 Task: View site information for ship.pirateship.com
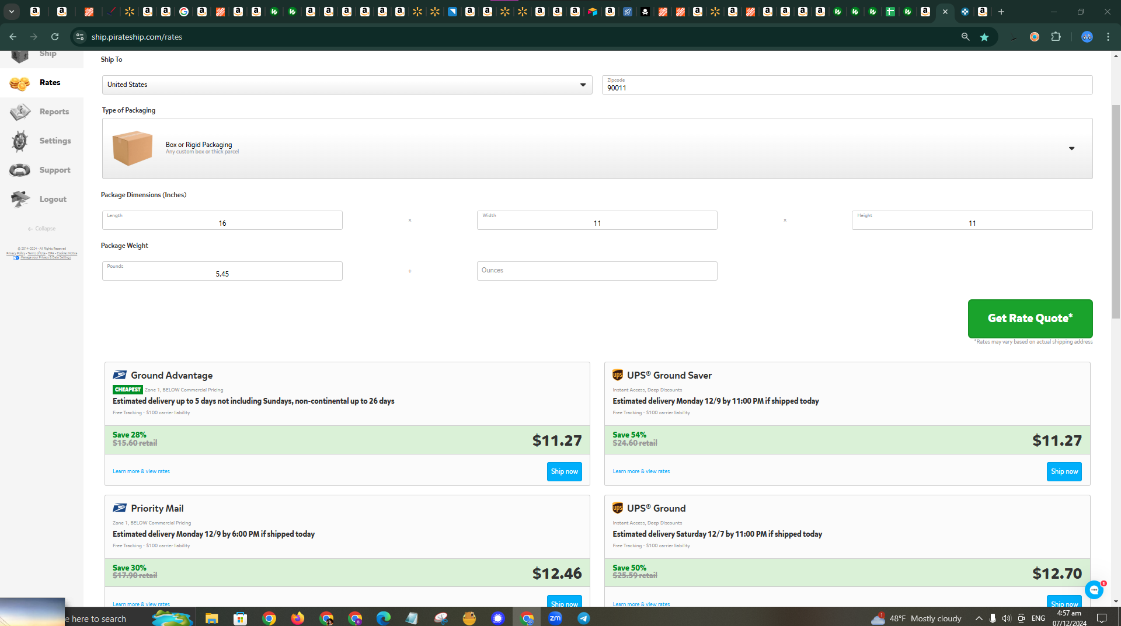[x=80, y=37]
